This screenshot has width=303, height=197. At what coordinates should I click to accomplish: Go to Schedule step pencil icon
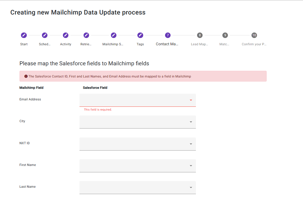pos(45,35)
